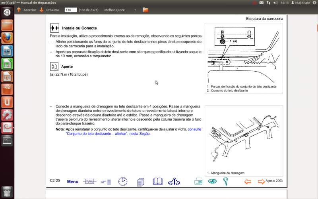This screenshot has width=318, height=199.
Task: Open the system gear menu in top panel
Action: pyautogui.click(x=314, y=3)
